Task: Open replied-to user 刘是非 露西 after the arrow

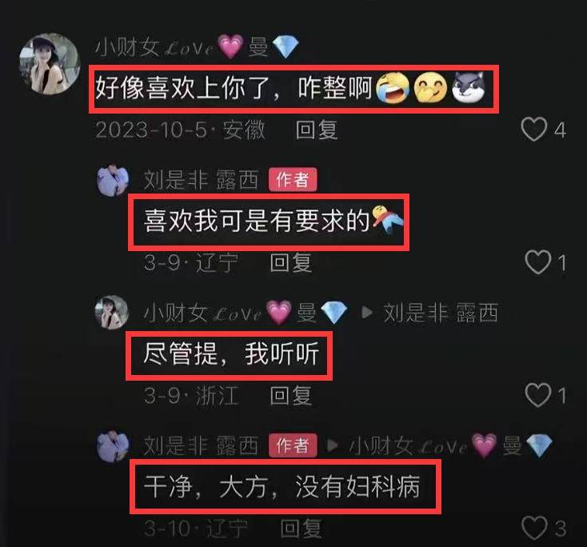Action: click(x=441, y=313)
